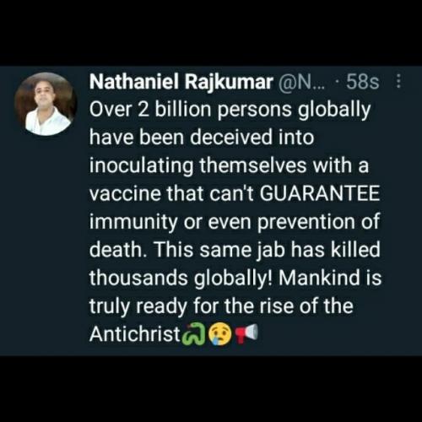Click the line 'have been deceived into'
This screenshot has width=422, height=422.
point(202,138)
